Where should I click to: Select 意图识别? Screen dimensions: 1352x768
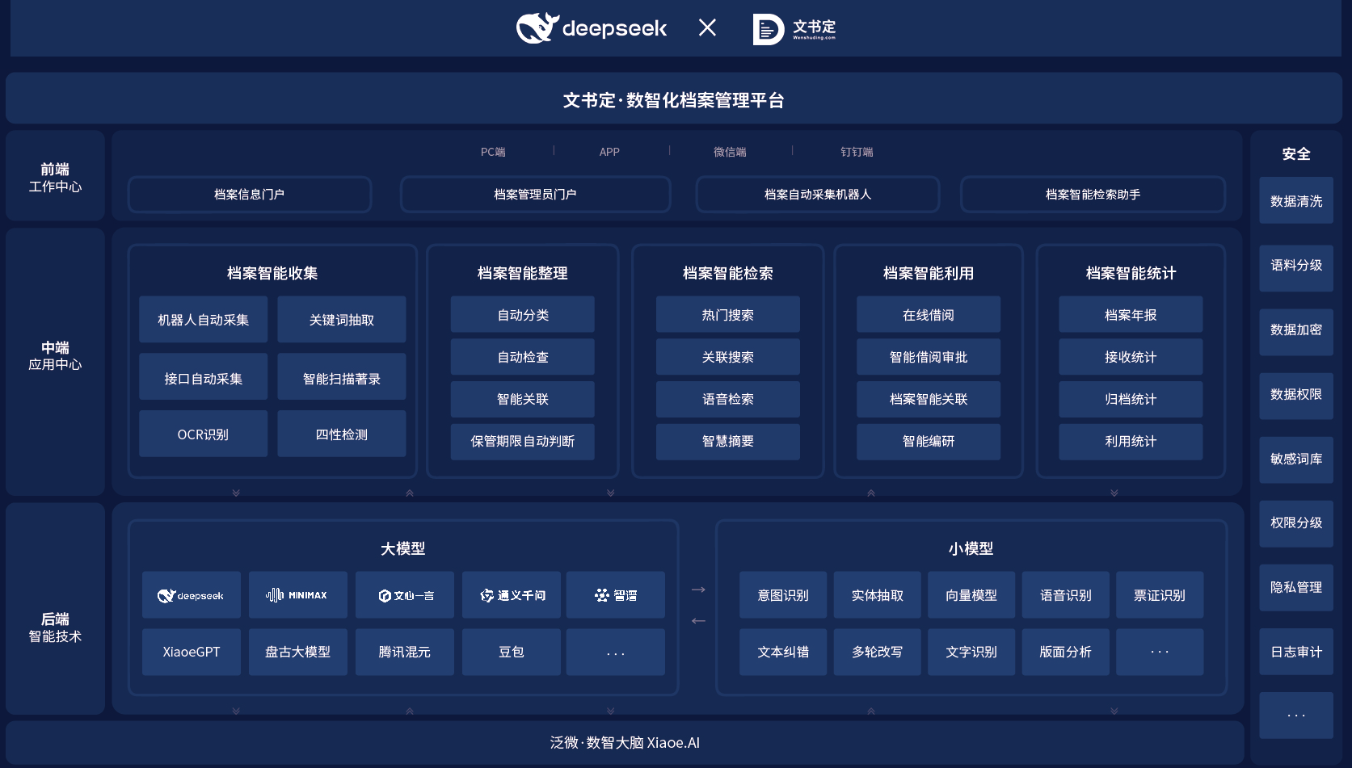783,595
